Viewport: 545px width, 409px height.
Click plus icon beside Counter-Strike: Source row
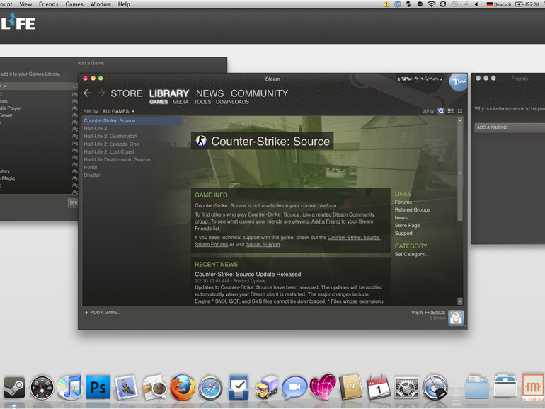185,120
